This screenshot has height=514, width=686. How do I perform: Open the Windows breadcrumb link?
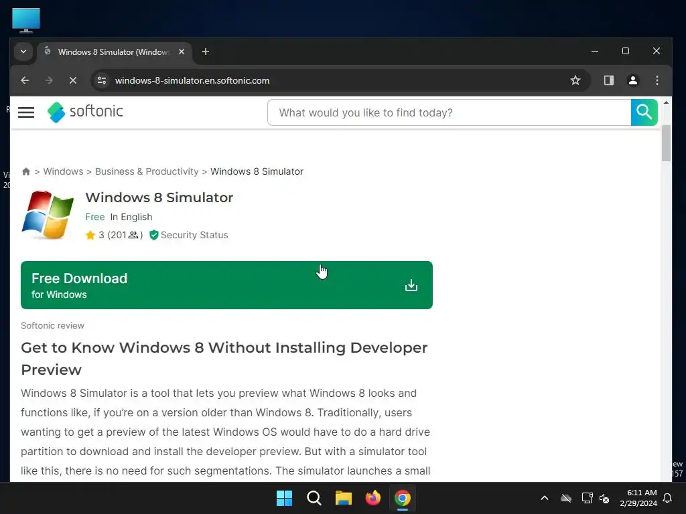click(x=63, y=171)
